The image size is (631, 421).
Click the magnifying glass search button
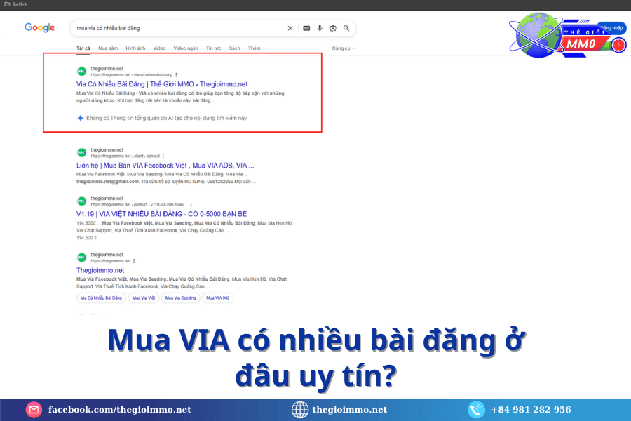[346, 28]
